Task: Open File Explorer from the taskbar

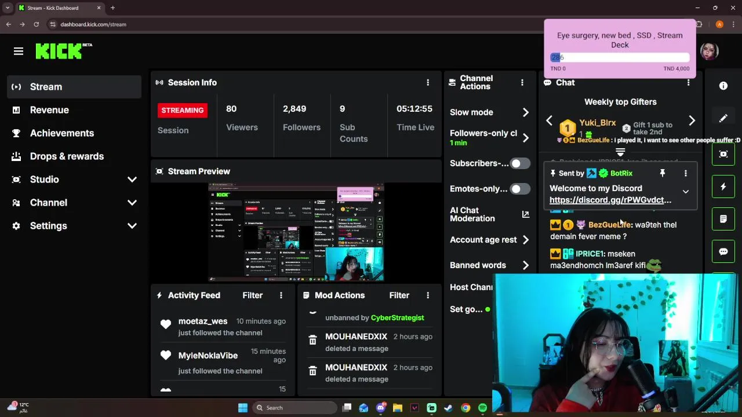Action: click(x=397, y=408)
